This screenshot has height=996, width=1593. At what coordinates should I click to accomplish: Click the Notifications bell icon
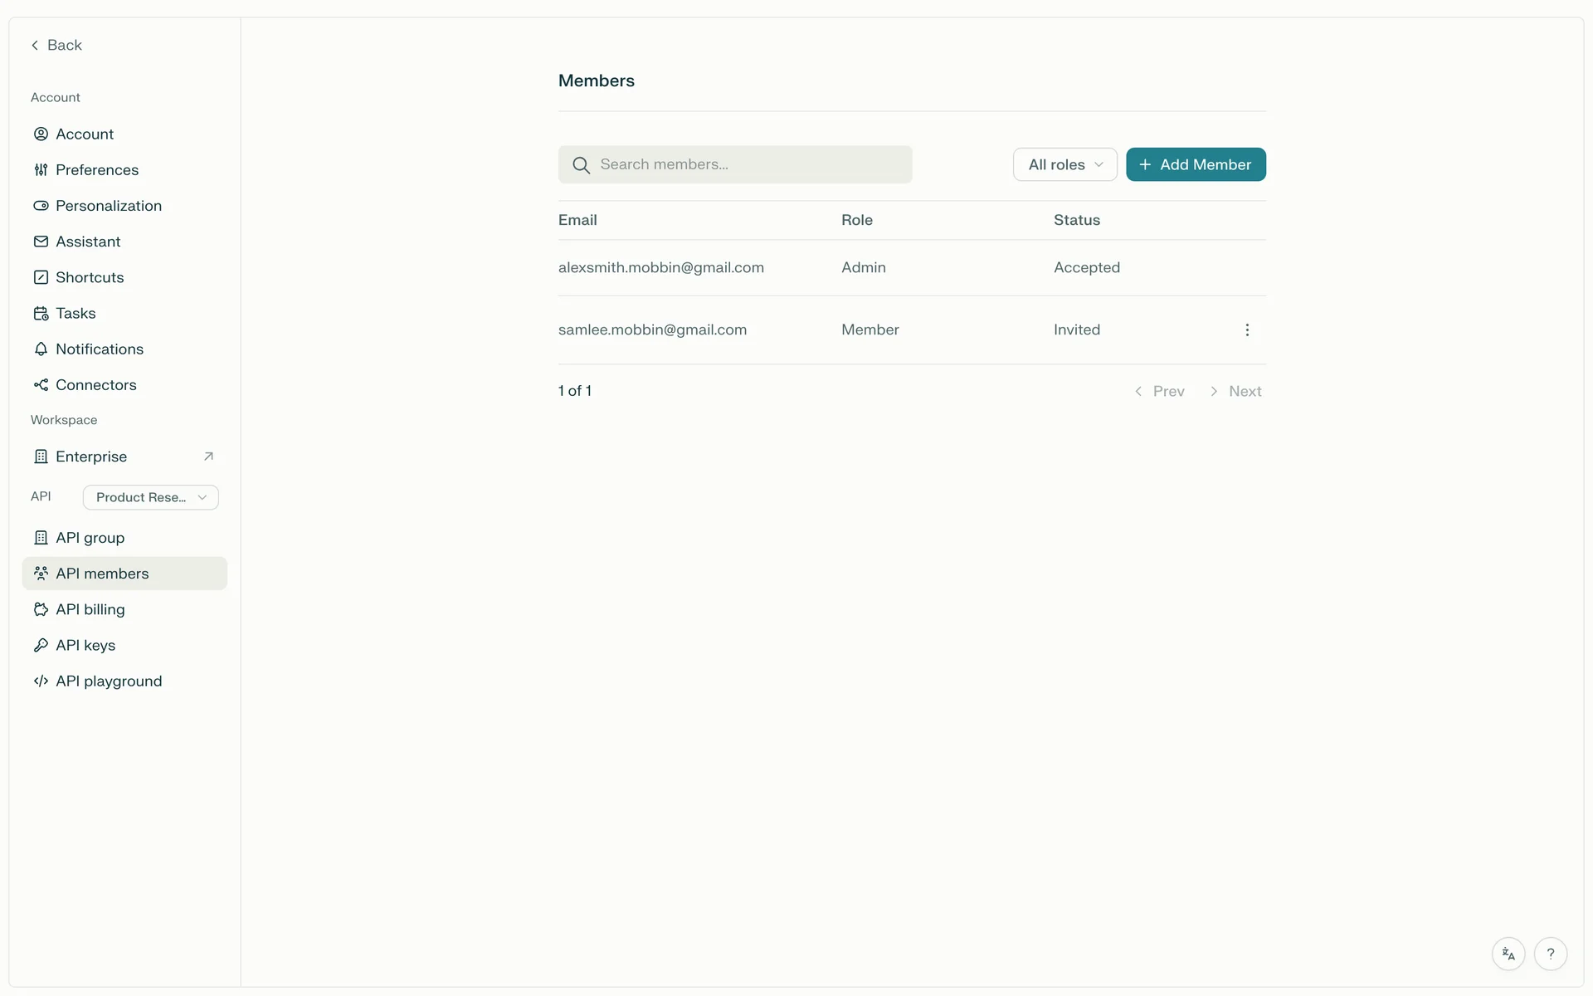(41, 349)
